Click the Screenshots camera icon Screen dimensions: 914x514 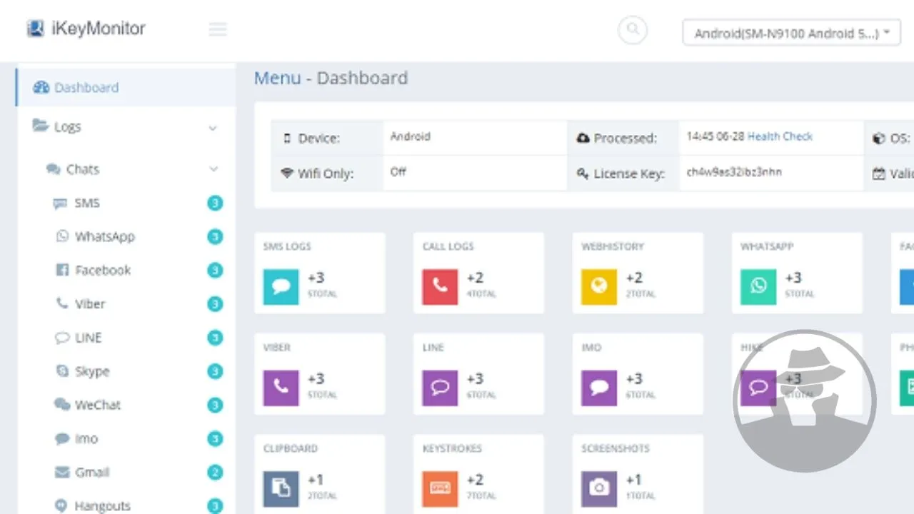tap(599, 489)
